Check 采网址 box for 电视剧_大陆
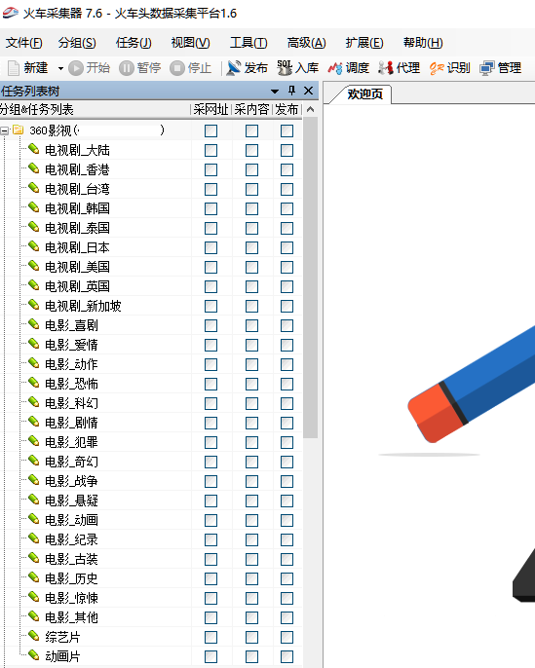This screenshot has width=535, height=668. coord(211,150)
